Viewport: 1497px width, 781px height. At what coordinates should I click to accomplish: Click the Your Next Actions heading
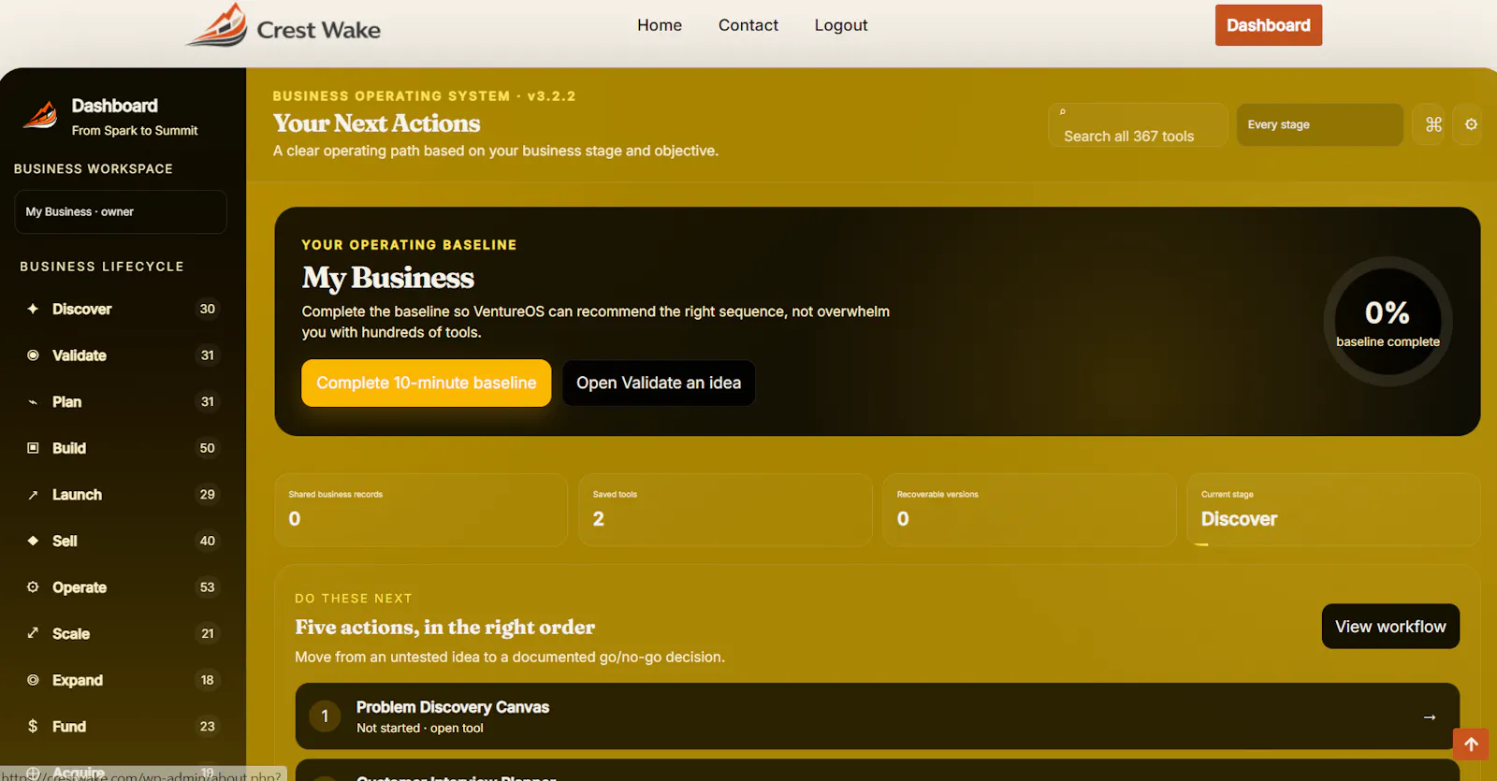coord(376,123)
